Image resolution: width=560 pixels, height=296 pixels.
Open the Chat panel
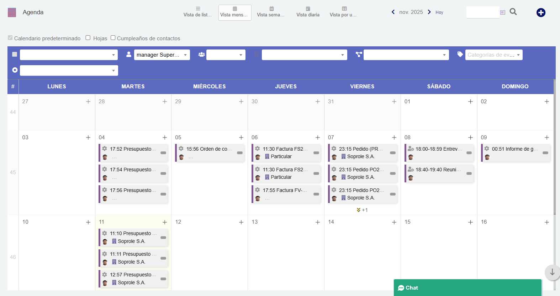[x=467, y=288]
